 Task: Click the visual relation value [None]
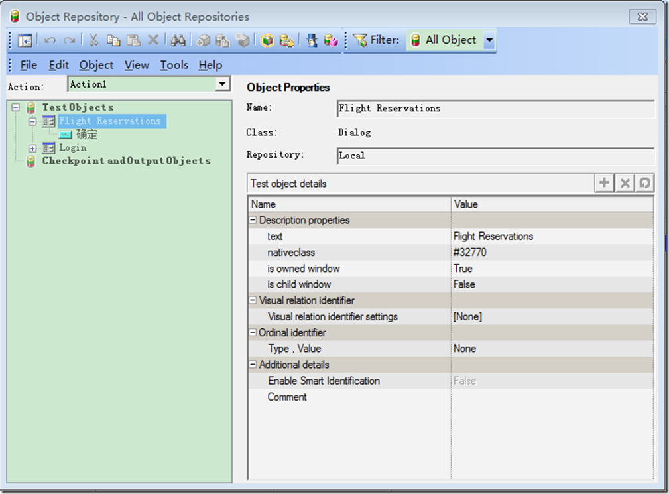click(x=467, y=316)
